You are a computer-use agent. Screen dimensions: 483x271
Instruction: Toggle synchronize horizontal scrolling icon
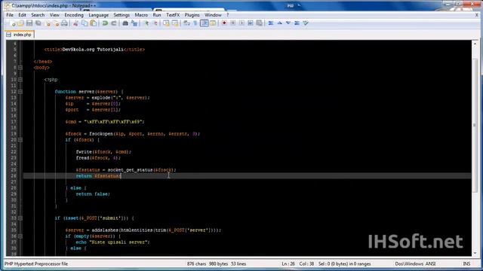click(x=175, y=23)
